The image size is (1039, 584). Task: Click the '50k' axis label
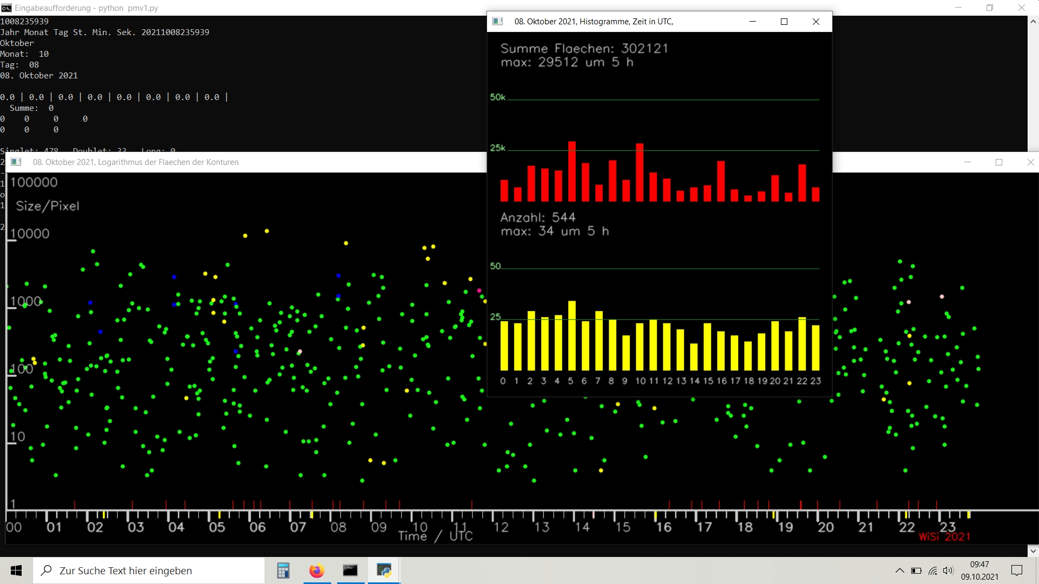(x=498, y=97)
